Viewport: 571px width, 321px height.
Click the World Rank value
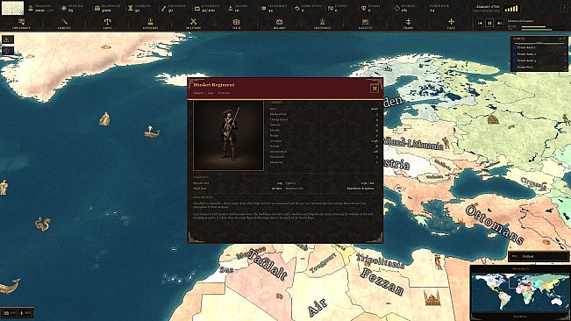pos(432,11)
